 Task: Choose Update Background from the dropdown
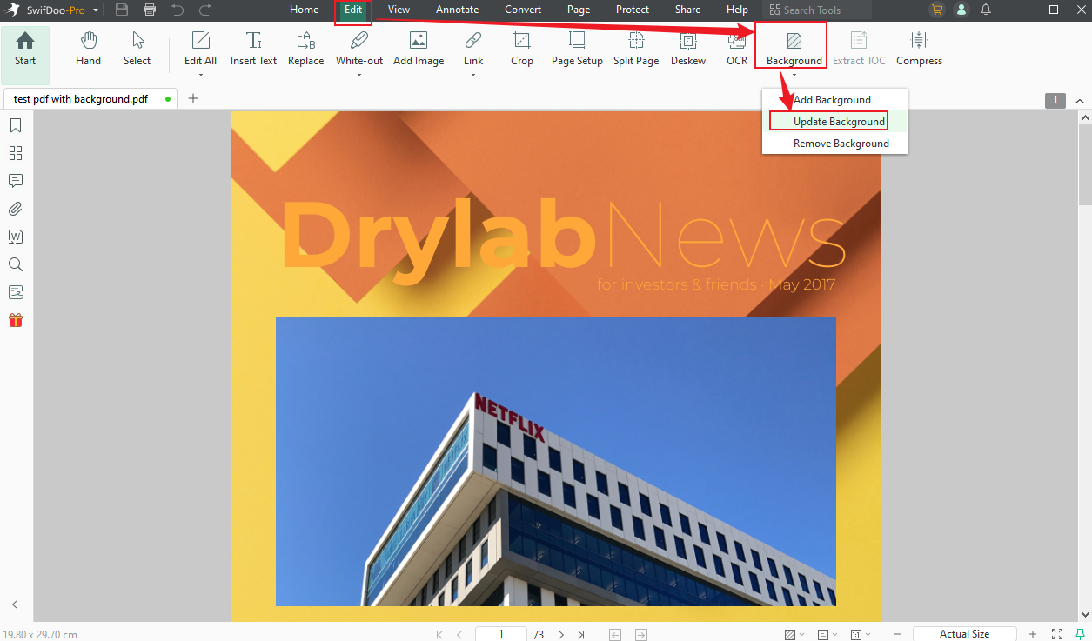click(x=834, y=122)
